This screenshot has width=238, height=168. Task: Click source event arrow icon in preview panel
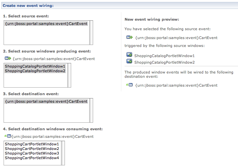[129, 37]
